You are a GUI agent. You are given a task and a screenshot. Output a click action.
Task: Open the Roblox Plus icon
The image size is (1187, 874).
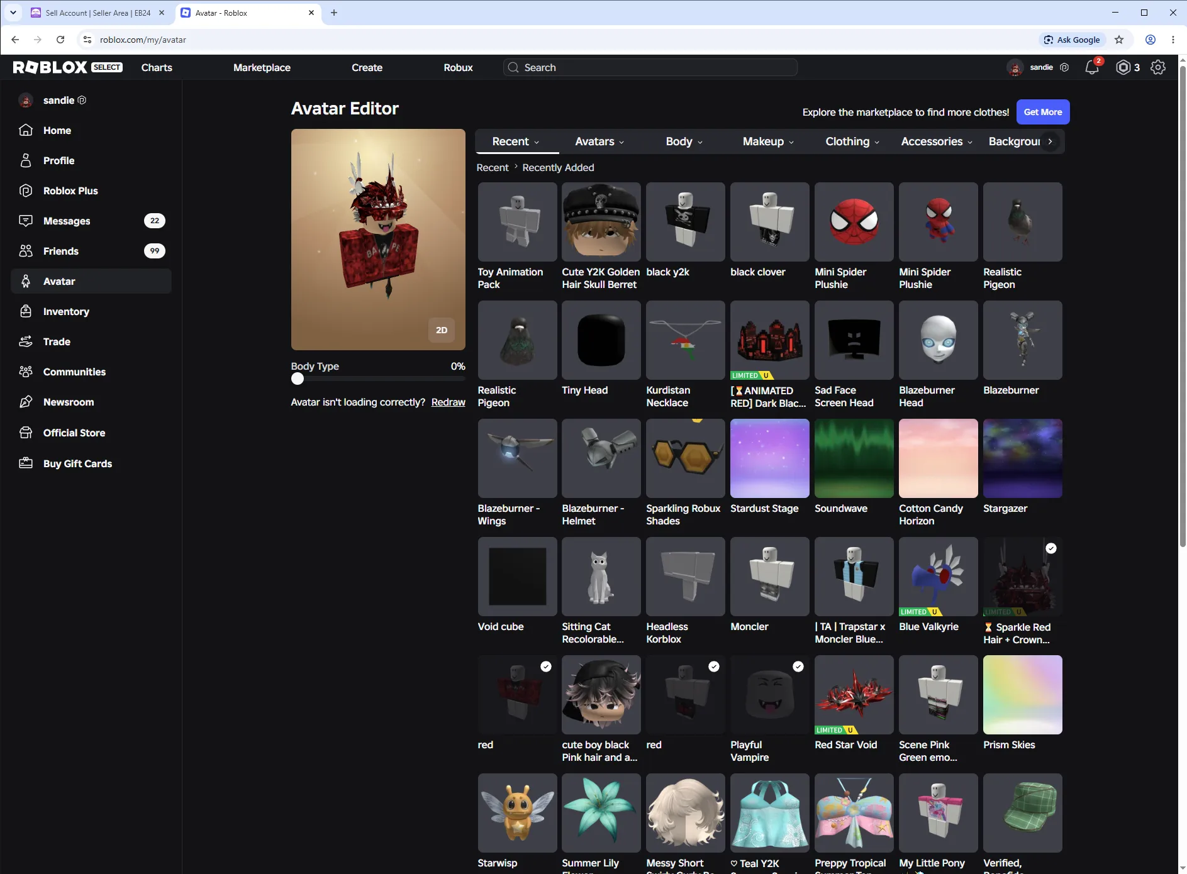[x=26, y=191]
